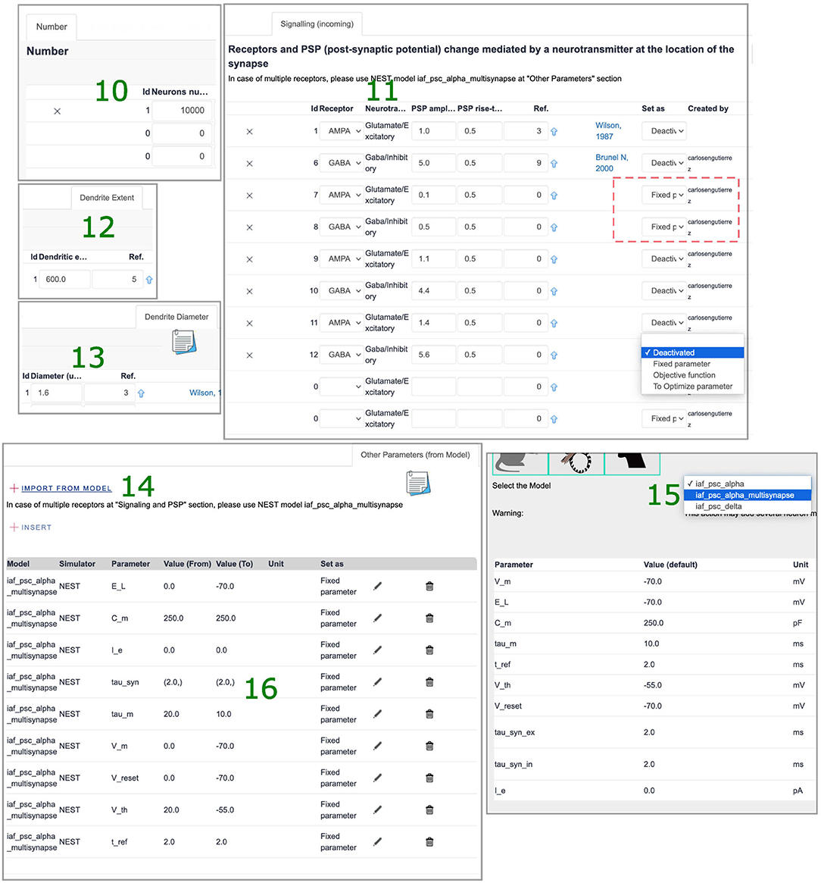
Task: Remove receptor row with Id 1
Action: pos(249,132)
